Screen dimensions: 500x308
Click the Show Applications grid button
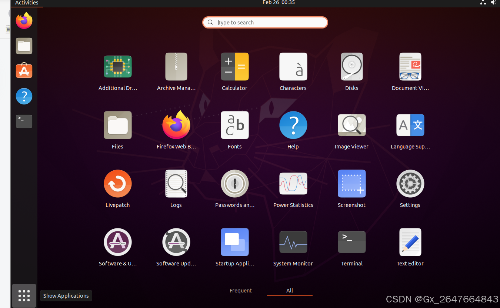pyautogui.click(x=24, y=296)
